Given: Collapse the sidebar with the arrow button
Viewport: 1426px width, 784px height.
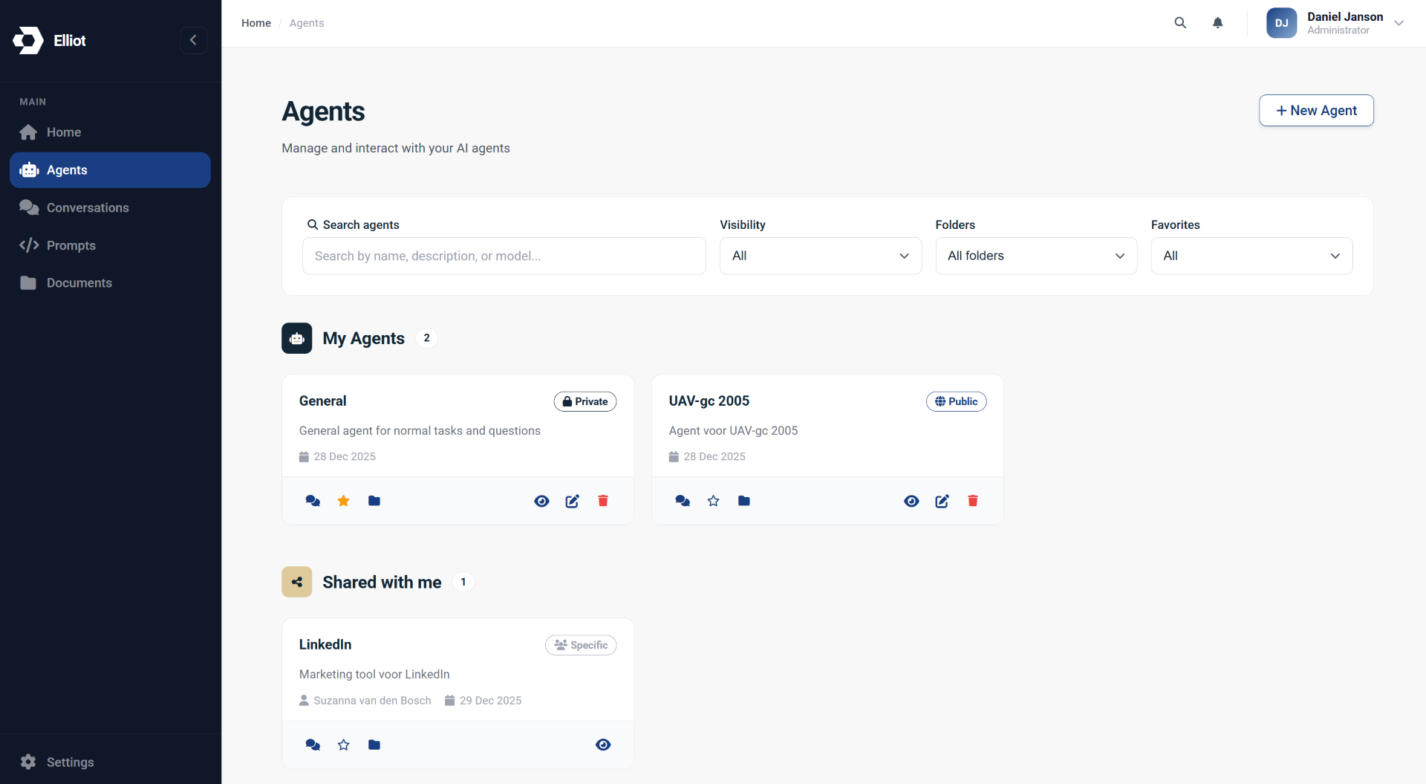Looking at the screenshot, I should [193, 40].
